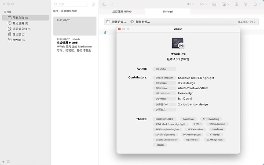The width and height of the screenshot is (264, 165).
Task: Open contributor link @randomatom
Action: coord(164,78)
